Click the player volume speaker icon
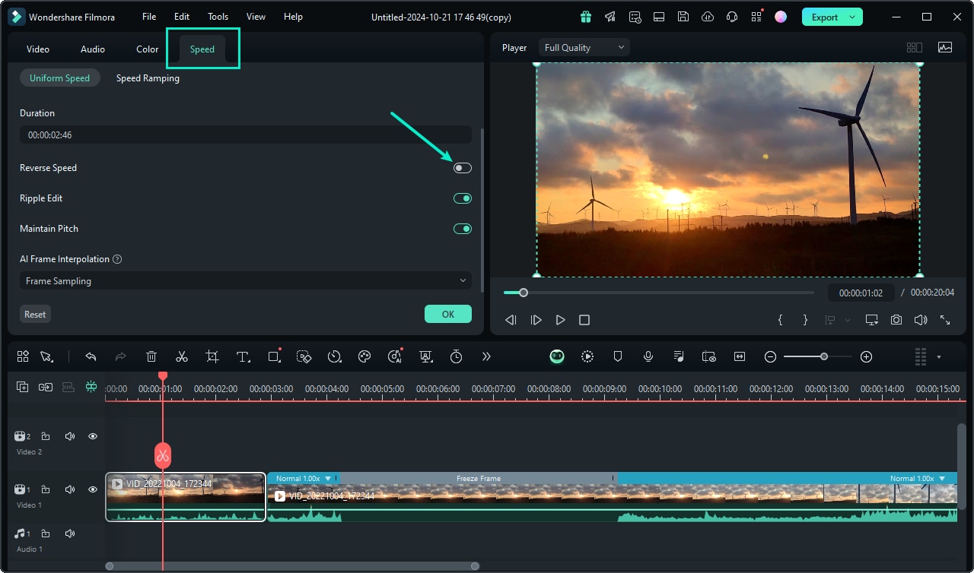974x573 pixels. (x=921, y=320)
